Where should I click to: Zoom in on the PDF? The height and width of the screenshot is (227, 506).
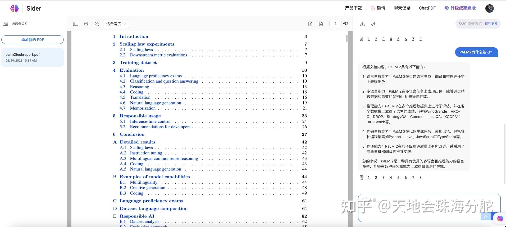[86, 24]
